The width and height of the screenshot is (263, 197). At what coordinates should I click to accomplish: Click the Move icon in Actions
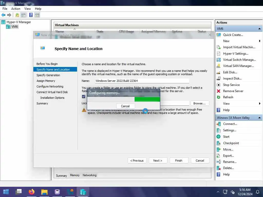click(219, 150)
